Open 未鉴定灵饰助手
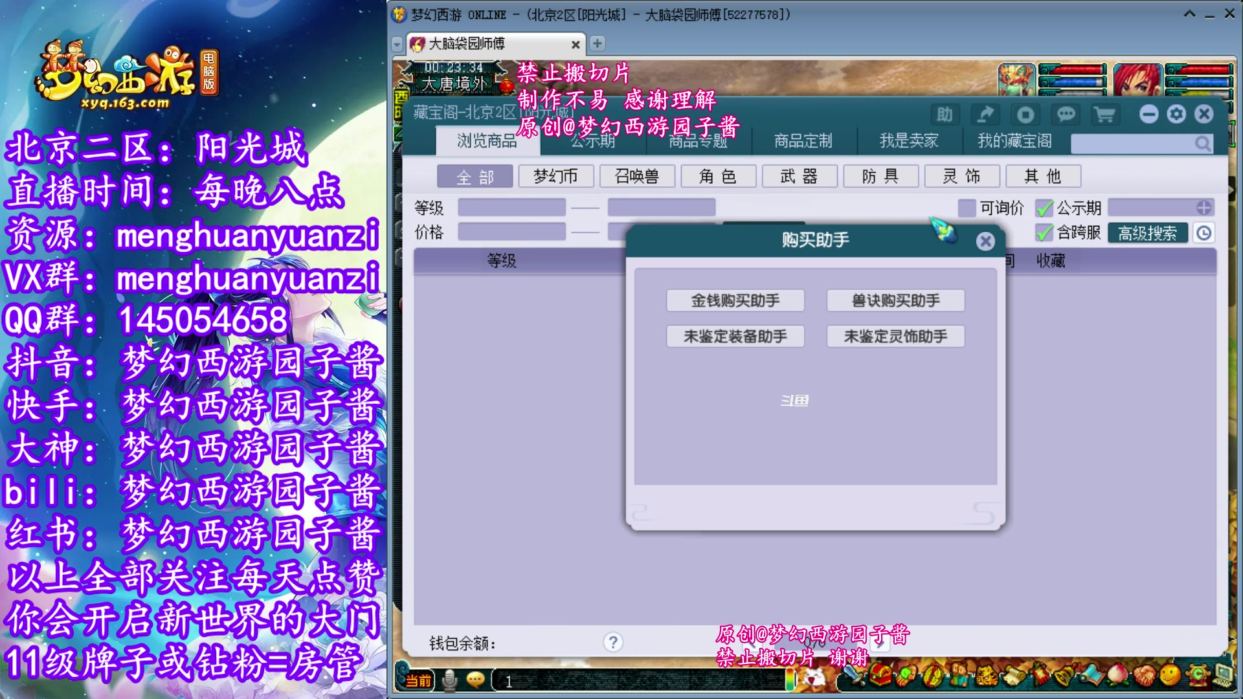 point(895,337)
